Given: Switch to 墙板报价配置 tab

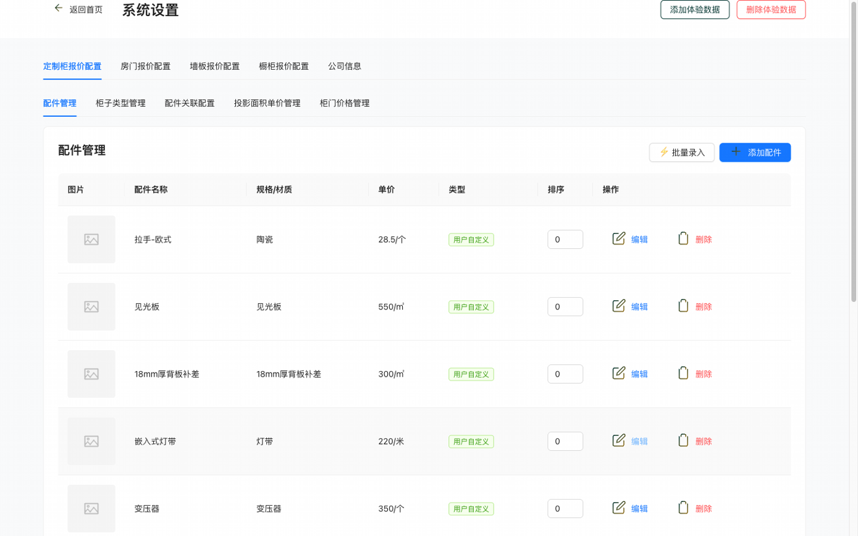Looking at the screenshot, I should click(x=214, y=66).
